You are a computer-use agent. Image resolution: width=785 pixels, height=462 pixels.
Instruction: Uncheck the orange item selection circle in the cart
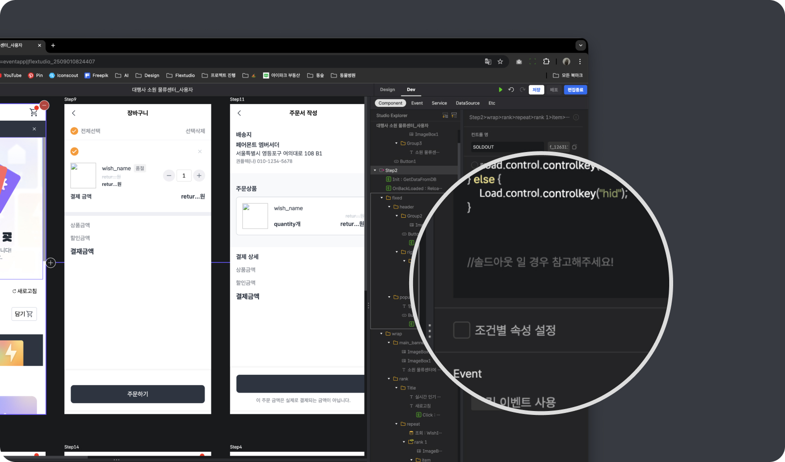pyautogui.click(x=74, y=152)
